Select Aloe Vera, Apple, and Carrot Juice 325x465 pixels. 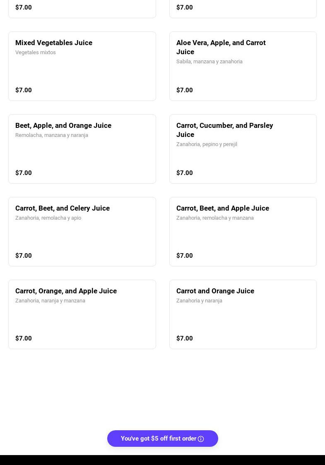pos(221,47)
